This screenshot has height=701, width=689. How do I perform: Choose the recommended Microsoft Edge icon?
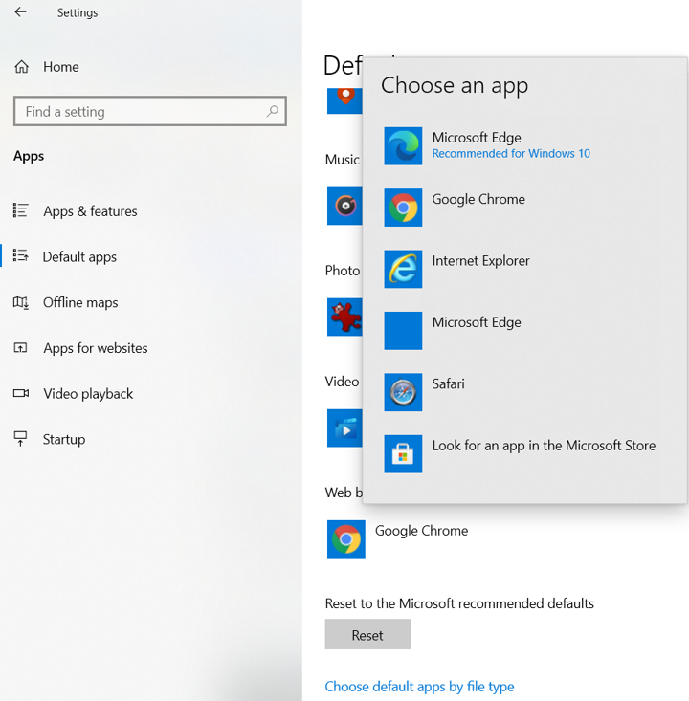click(x=403, y=146)
